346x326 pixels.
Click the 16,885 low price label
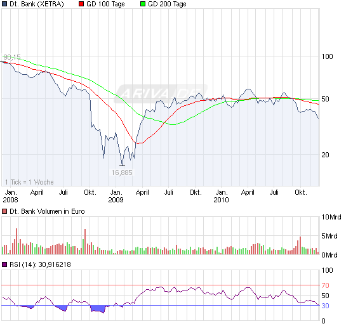pyautogui.click(x=122, y=173)
